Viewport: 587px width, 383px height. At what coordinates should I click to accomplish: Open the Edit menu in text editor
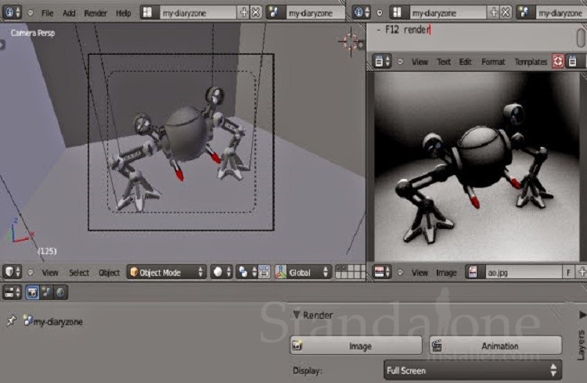click(x=466, y=61)
